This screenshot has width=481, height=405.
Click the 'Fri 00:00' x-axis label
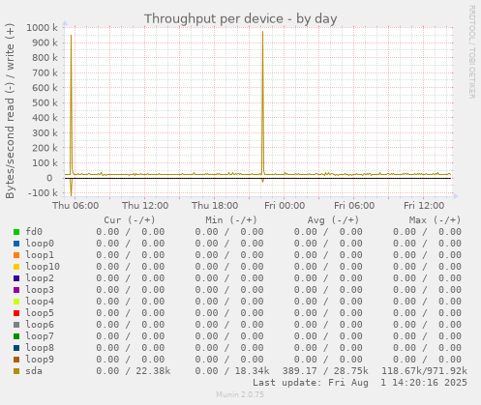pyautogui.click(x=285, y=206)
